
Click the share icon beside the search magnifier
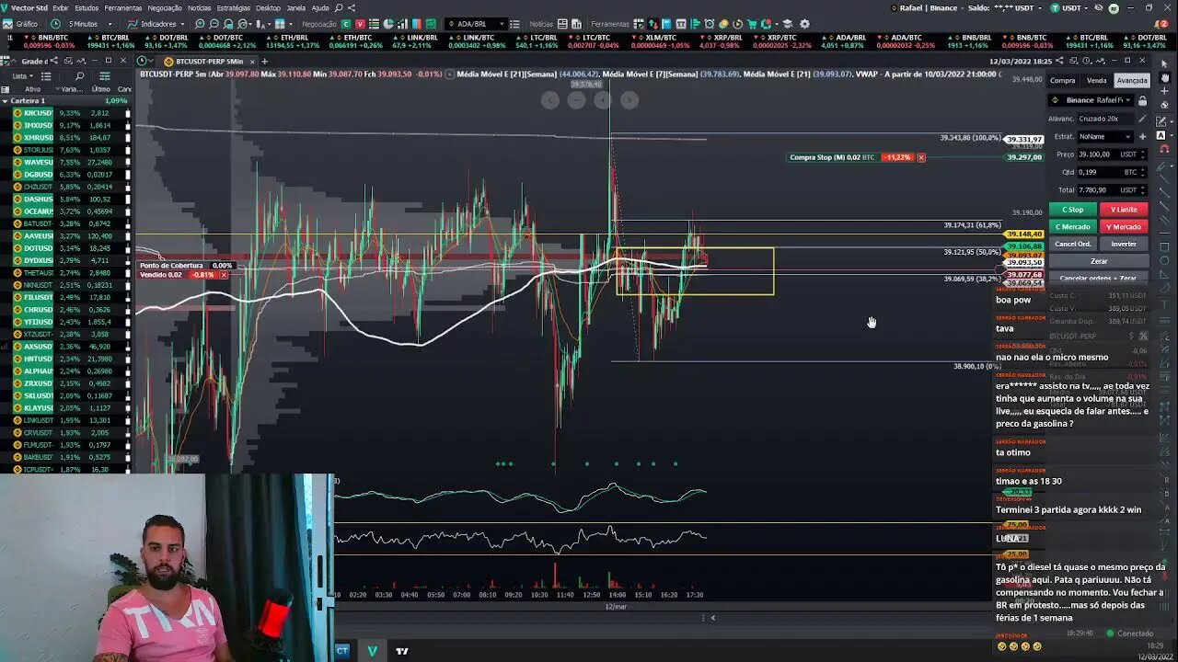pos(352,7)
